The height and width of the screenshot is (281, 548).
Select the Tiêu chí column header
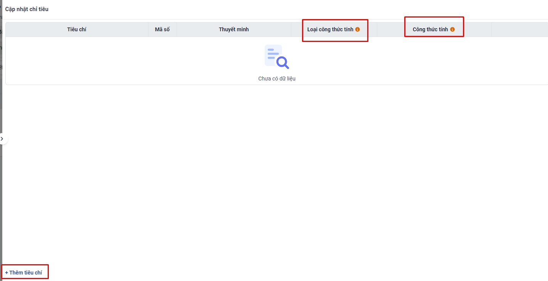point(77,29)
